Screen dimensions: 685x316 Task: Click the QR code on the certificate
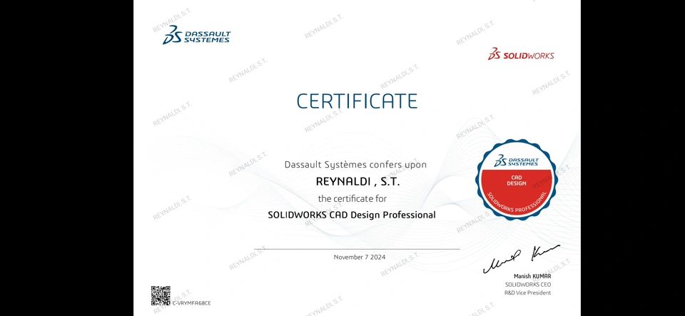point(161,295)
